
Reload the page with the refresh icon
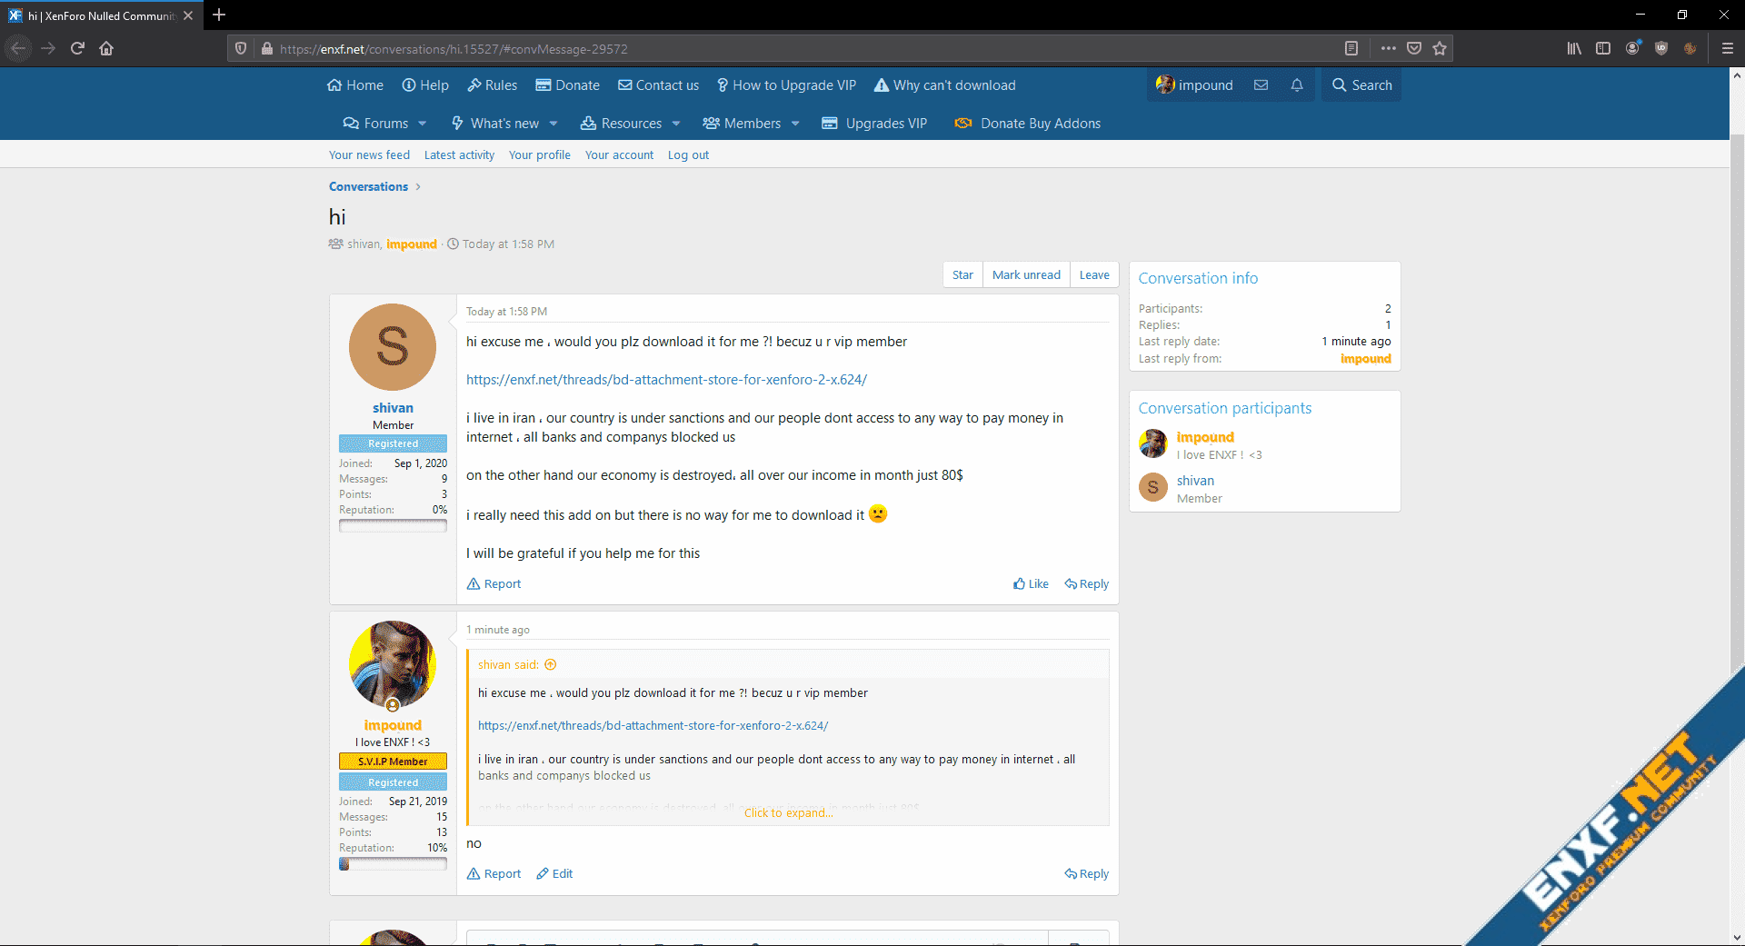77,48
